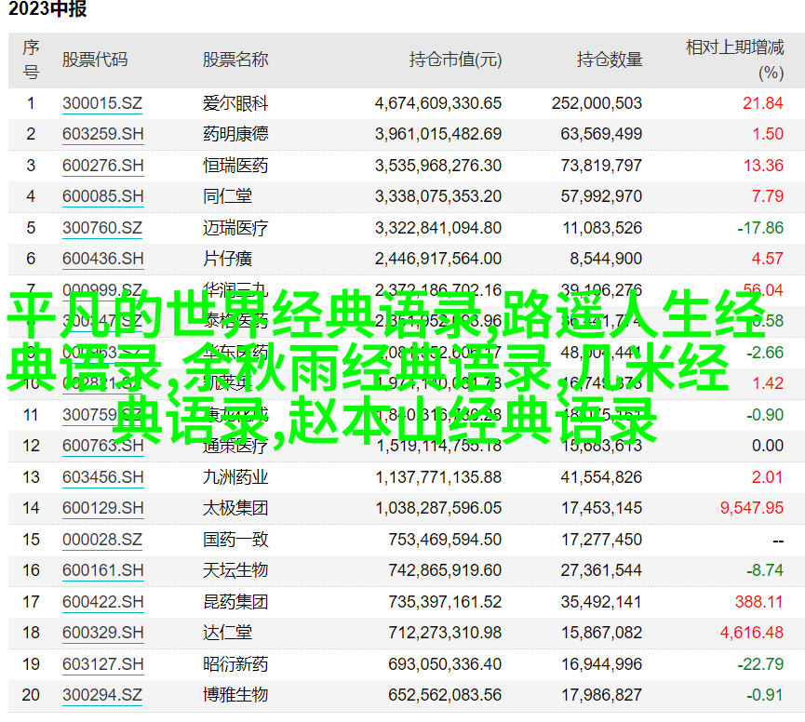The width and height of the screenshot is (805, 722).
Task: Click the 持仓数量 column header
Action: pyautogui.click(x=610, y=60)
